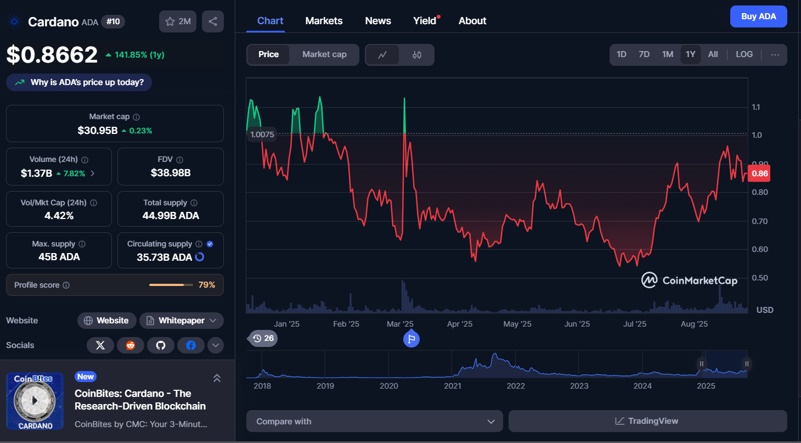Switch to candlestick chart view
This screenshot has width=801, height=443.
[x=416, y=55]
